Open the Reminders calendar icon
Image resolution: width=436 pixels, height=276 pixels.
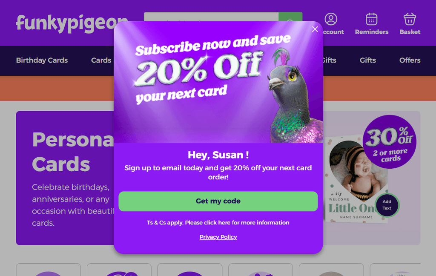(x=371, y=19)
